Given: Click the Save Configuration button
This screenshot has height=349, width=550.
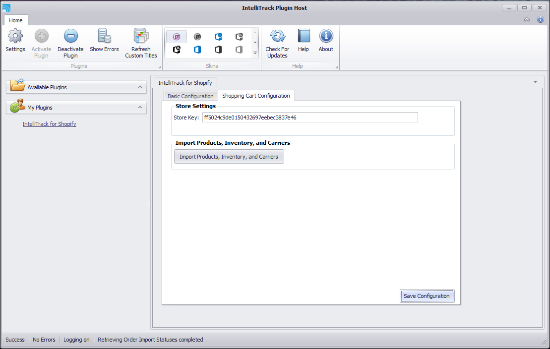Looking at the screenshot, I should tap(427, 295).
